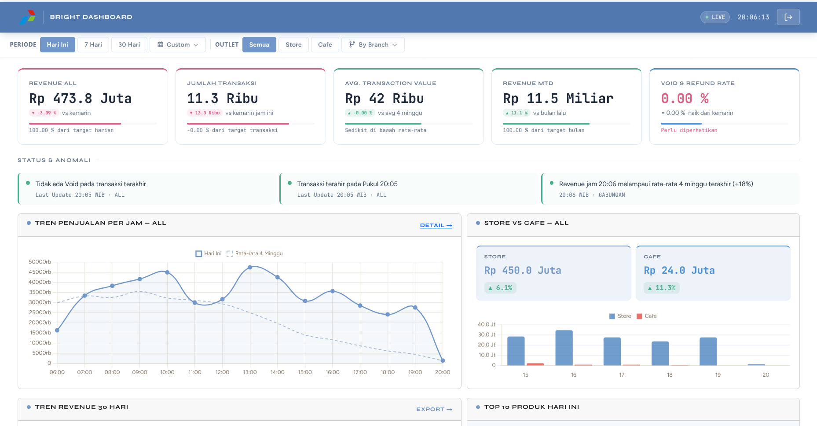
Task: Click the Top 10 Produk Hari Ini heading
Action: (531, 407)
